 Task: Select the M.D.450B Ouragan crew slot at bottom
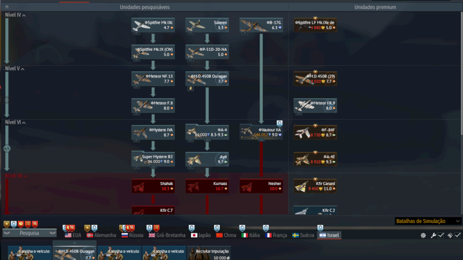(75, 253)
